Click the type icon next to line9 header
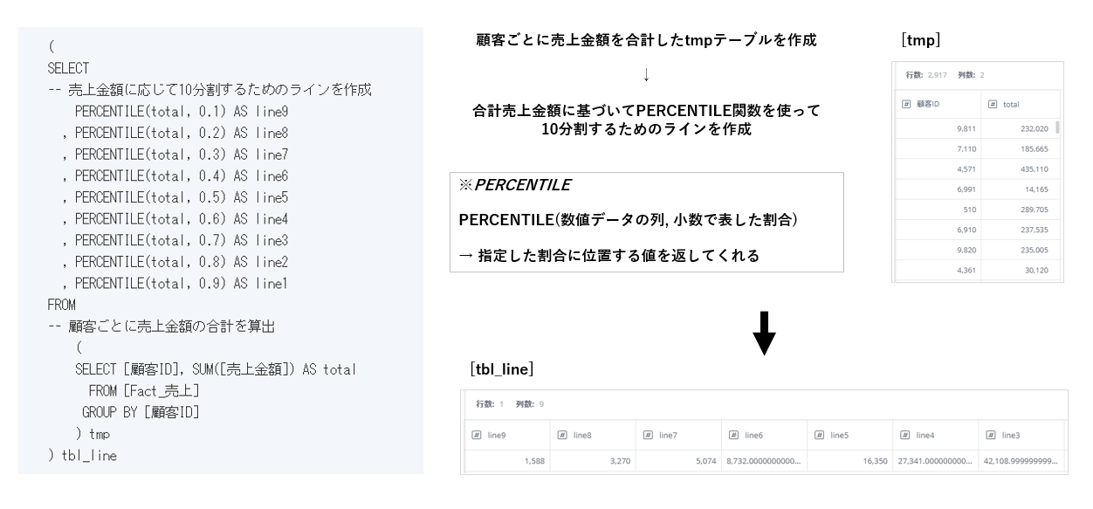 click(x=477, y=435)
